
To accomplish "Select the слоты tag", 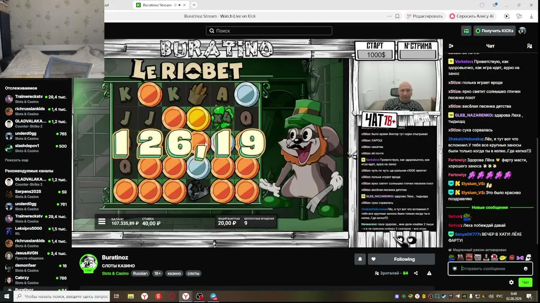I will click(193, 274).
